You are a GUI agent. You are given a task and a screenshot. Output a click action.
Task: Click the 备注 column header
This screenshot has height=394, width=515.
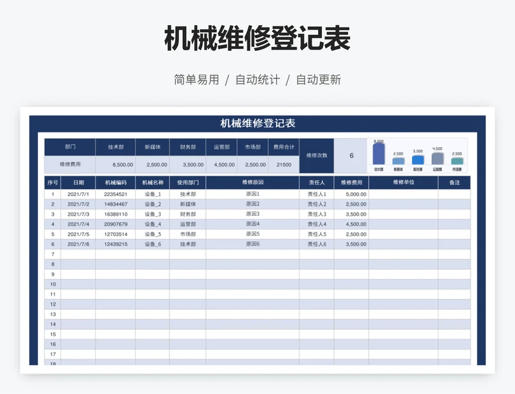(x=454, y=183)
